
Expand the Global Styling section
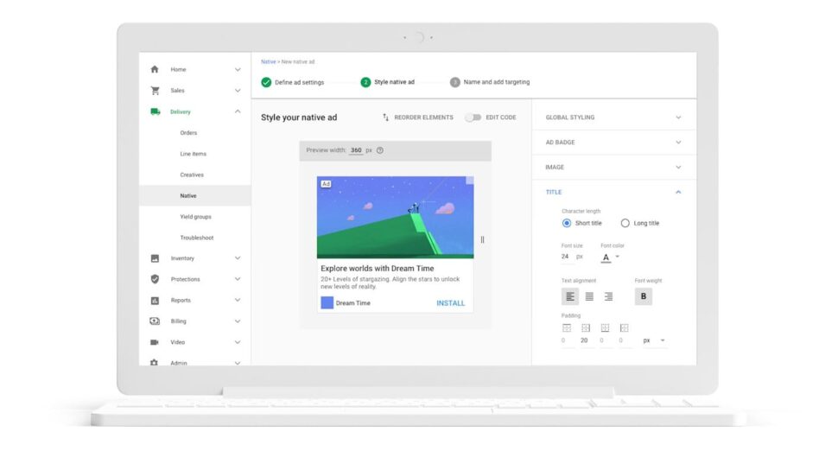point(613,118)
